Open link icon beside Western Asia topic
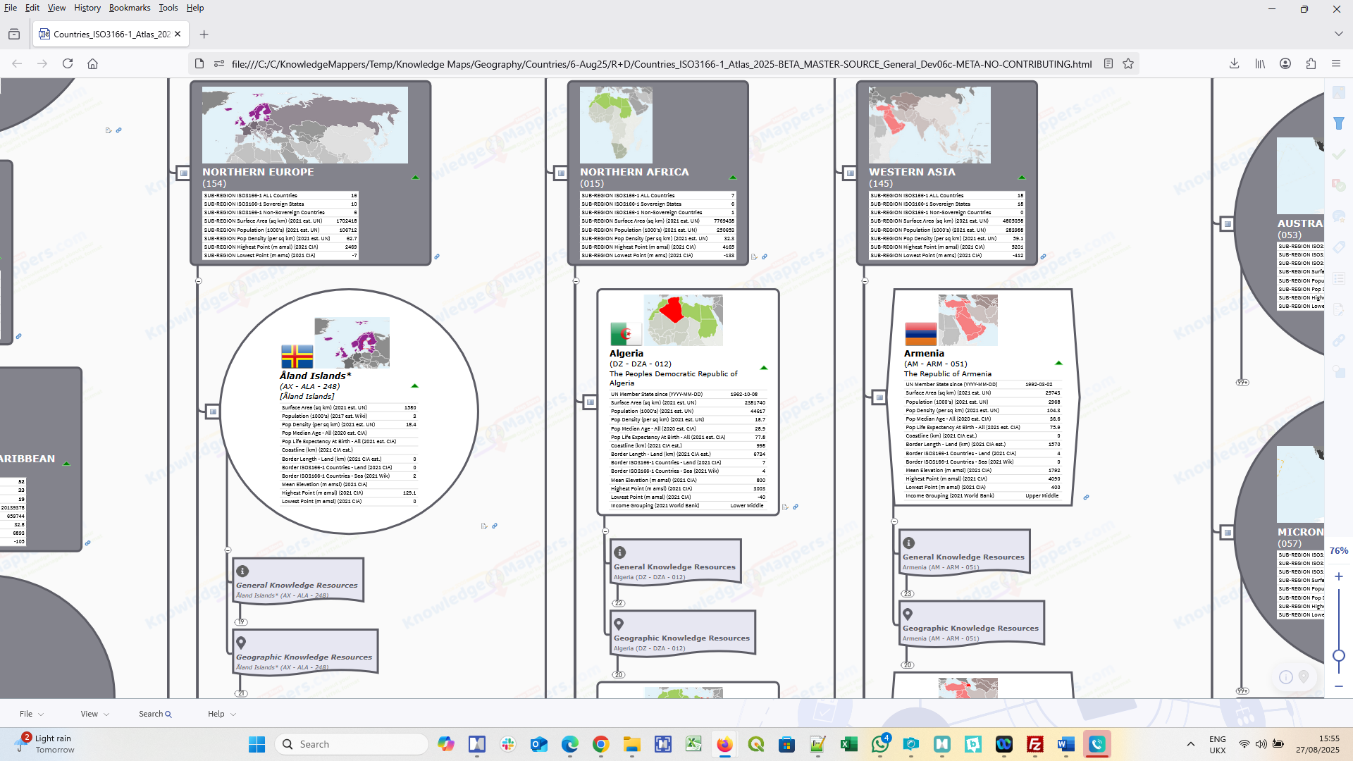This screenshot has width=1353, height=761. pyautogui.click(x=1044, y=256)
